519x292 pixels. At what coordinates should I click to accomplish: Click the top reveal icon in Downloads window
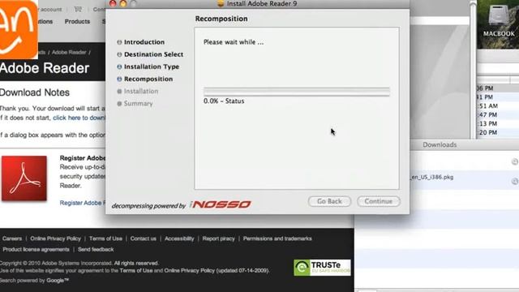515,161
